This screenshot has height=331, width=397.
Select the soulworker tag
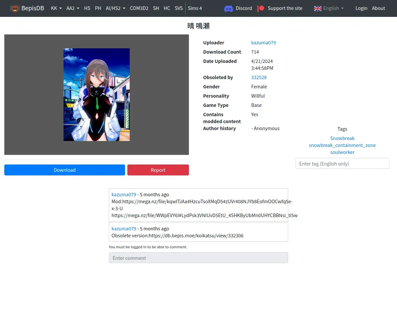tap(342, 152)
